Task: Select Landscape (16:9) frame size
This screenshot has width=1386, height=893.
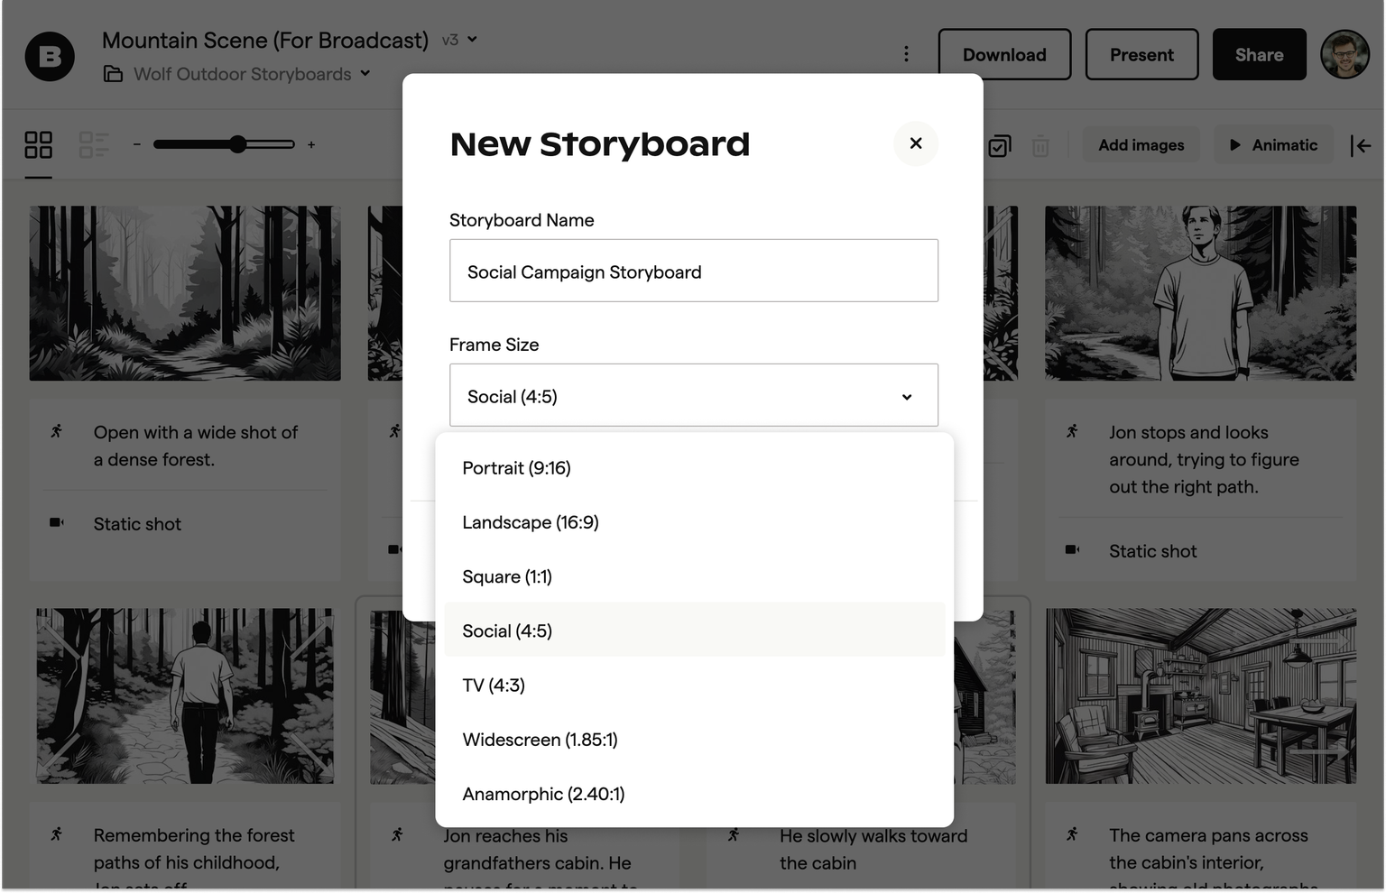Action: click(x=531, y=522)
